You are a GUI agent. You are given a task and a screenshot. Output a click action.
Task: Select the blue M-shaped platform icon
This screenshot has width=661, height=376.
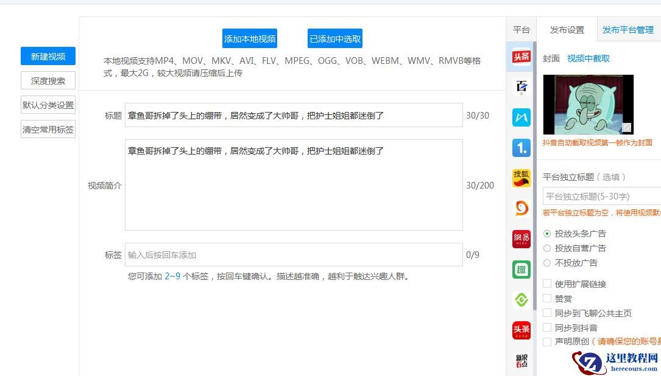521,117
